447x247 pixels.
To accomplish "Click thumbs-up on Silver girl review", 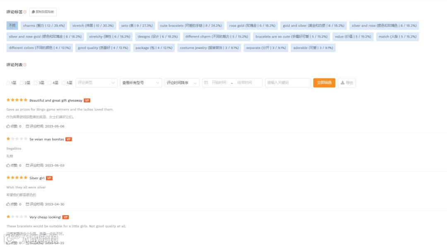I will (8, 204).
